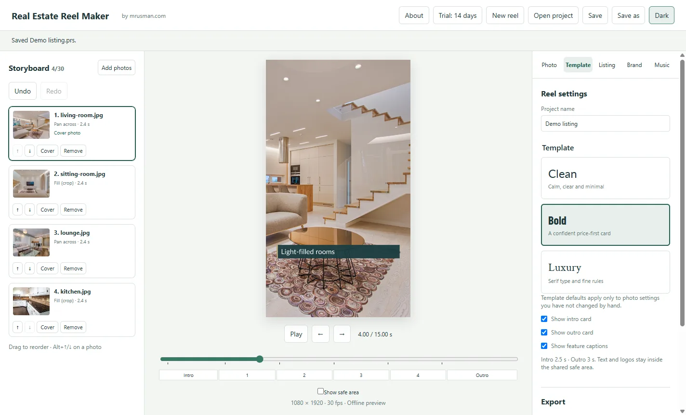Open the Listing tab
686x415 pixels.
(x=607, y=65)
